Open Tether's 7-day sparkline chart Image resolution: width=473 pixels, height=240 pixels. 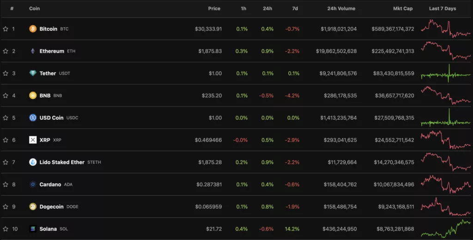click(446, 74)
